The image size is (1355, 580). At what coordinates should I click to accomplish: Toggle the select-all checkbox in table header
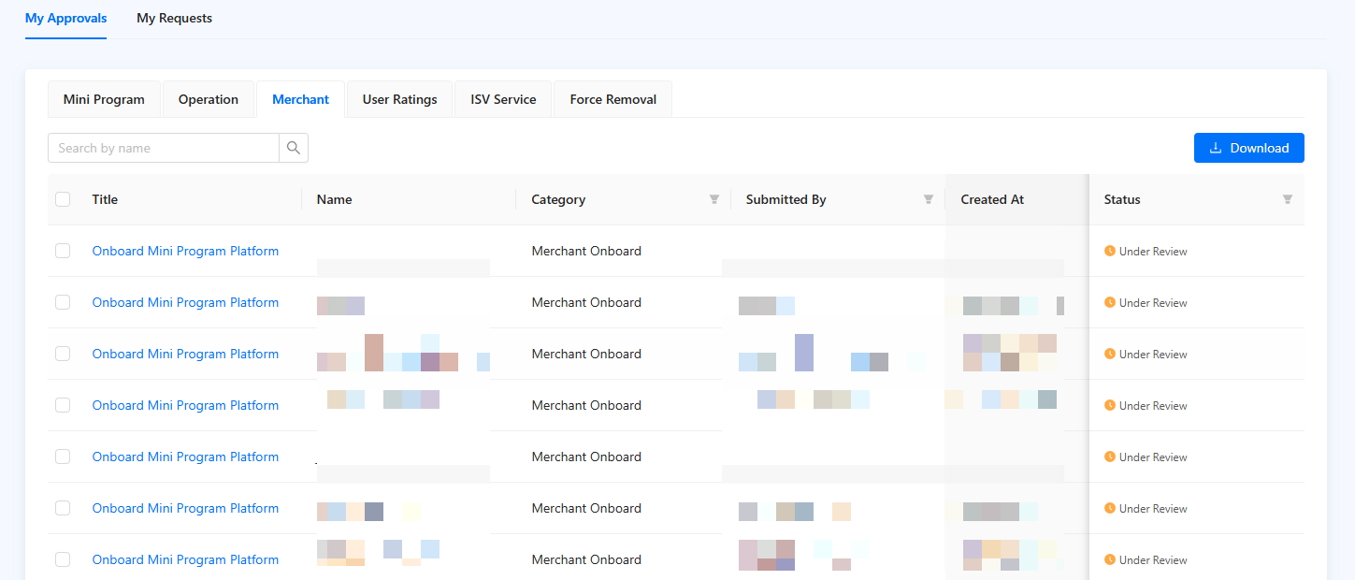tap(63, 199)
